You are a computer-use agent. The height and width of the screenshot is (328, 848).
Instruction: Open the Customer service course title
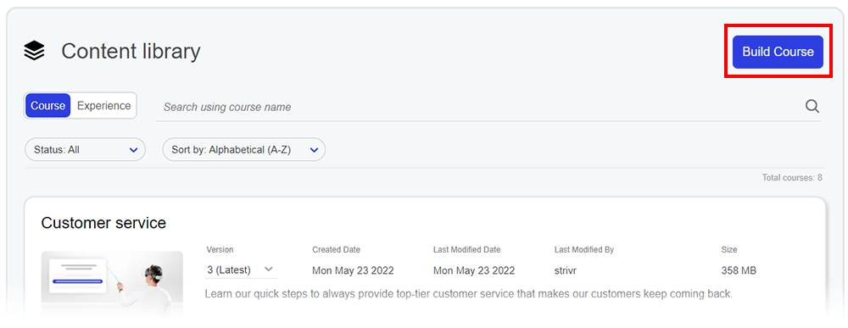[x=103, y=223]
